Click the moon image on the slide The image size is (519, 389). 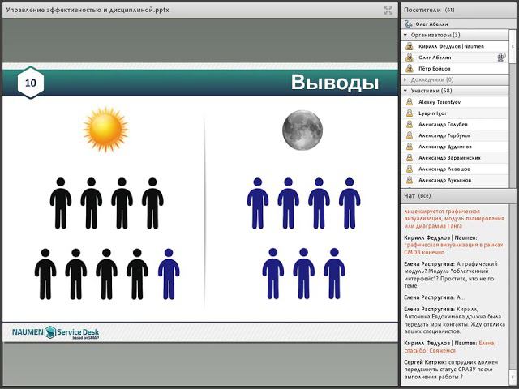point(302,130)
